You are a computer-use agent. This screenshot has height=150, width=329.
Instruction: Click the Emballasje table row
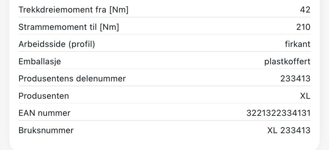[164, 60]
